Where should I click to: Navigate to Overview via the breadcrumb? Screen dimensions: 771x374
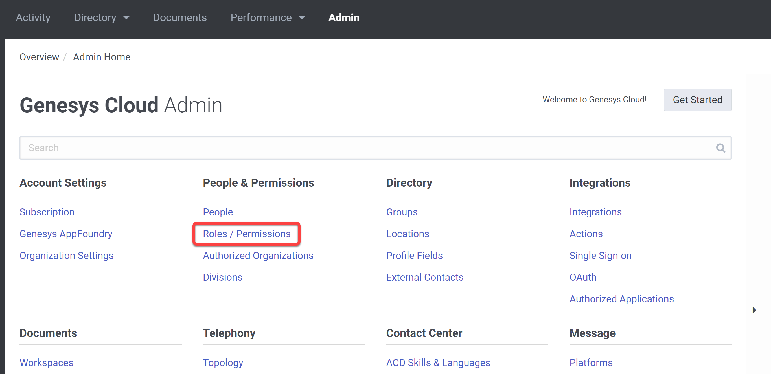pos(39,57)
